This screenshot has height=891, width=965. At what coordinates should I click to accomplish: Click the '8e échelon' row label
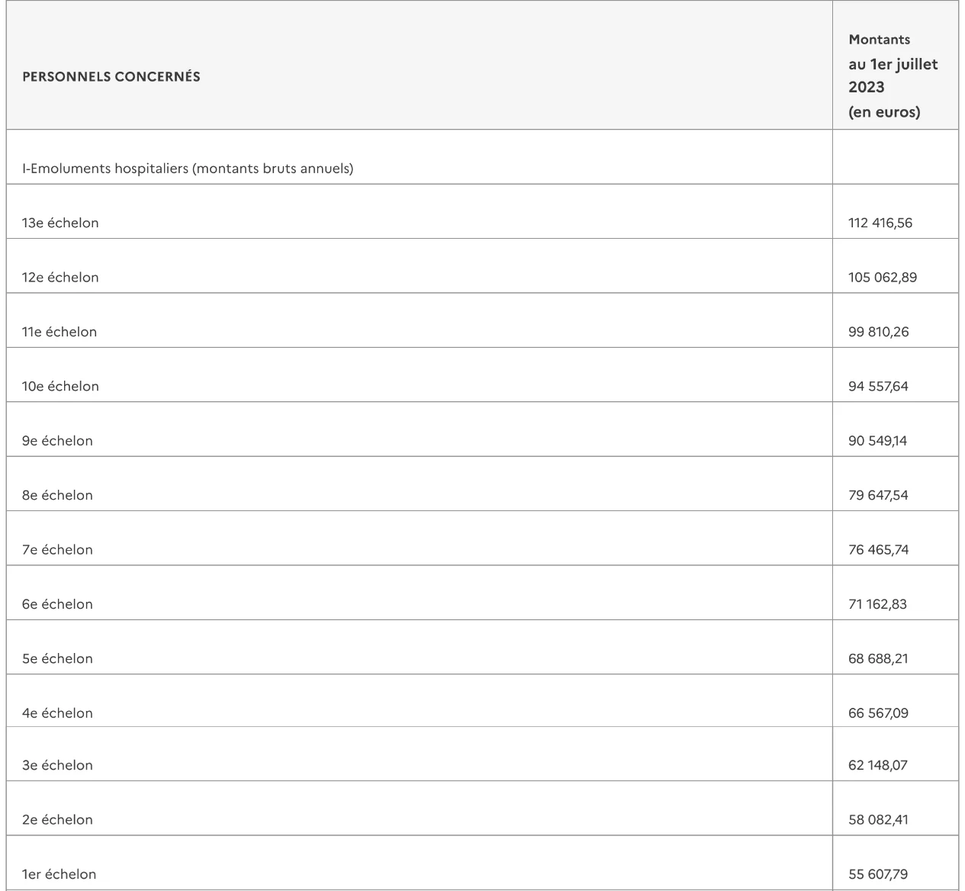click(x=57, y=495)
